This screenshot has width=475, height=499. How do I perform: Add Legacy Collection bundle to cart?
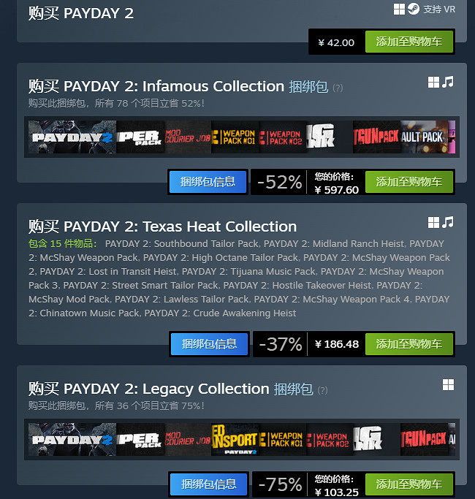pos(409,484)
